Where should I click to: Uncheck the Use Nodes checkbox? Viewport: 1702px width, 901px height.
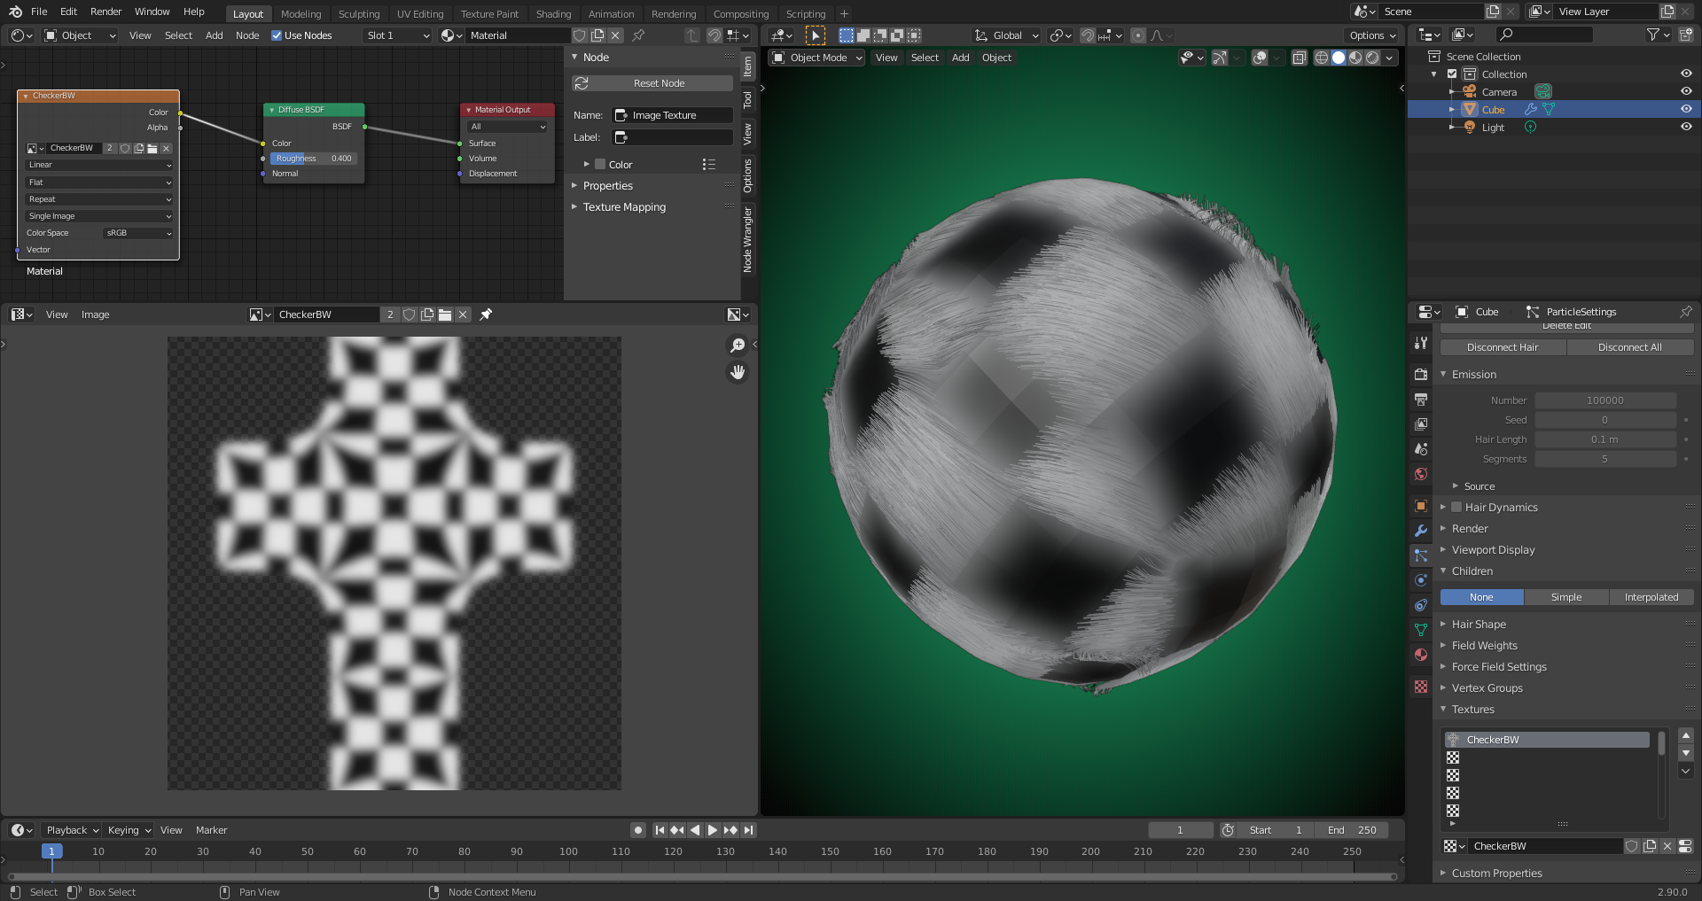click(277, 35)
